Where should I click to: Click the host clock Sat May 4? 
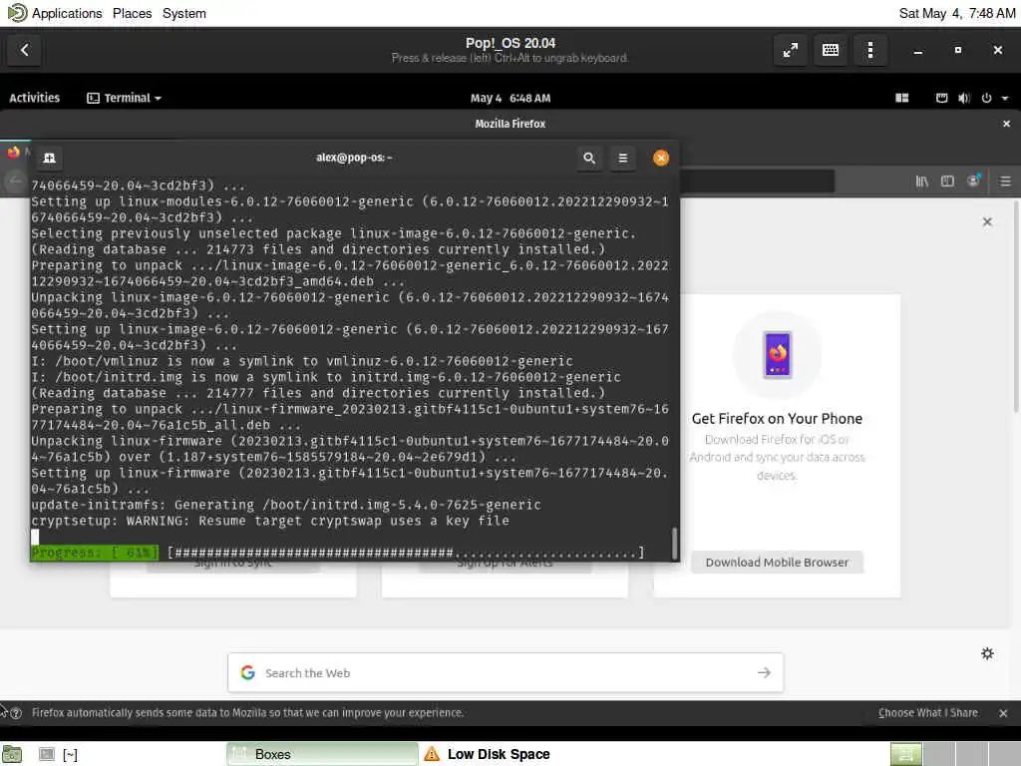(956, 13)
